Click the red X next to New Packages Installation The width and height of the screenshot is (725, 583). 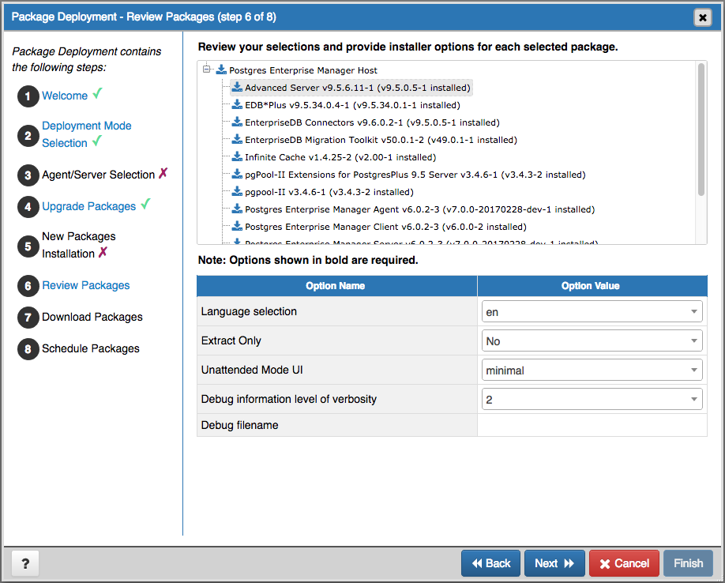103,252
